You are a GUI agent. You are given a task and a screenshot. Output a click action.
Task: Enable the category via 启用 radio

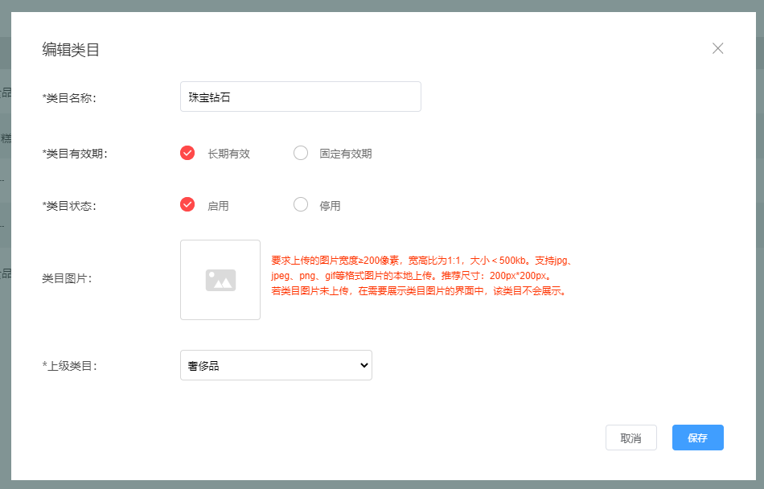[x=187, y=205]
